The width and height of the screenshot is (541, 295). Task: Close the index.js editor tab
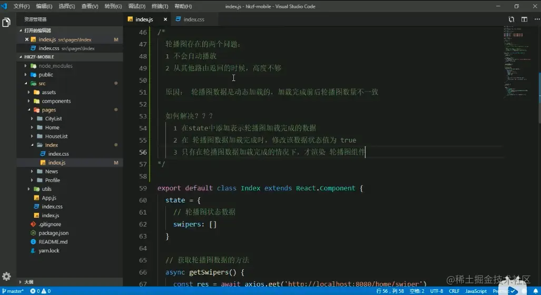(x=165, y=19)
